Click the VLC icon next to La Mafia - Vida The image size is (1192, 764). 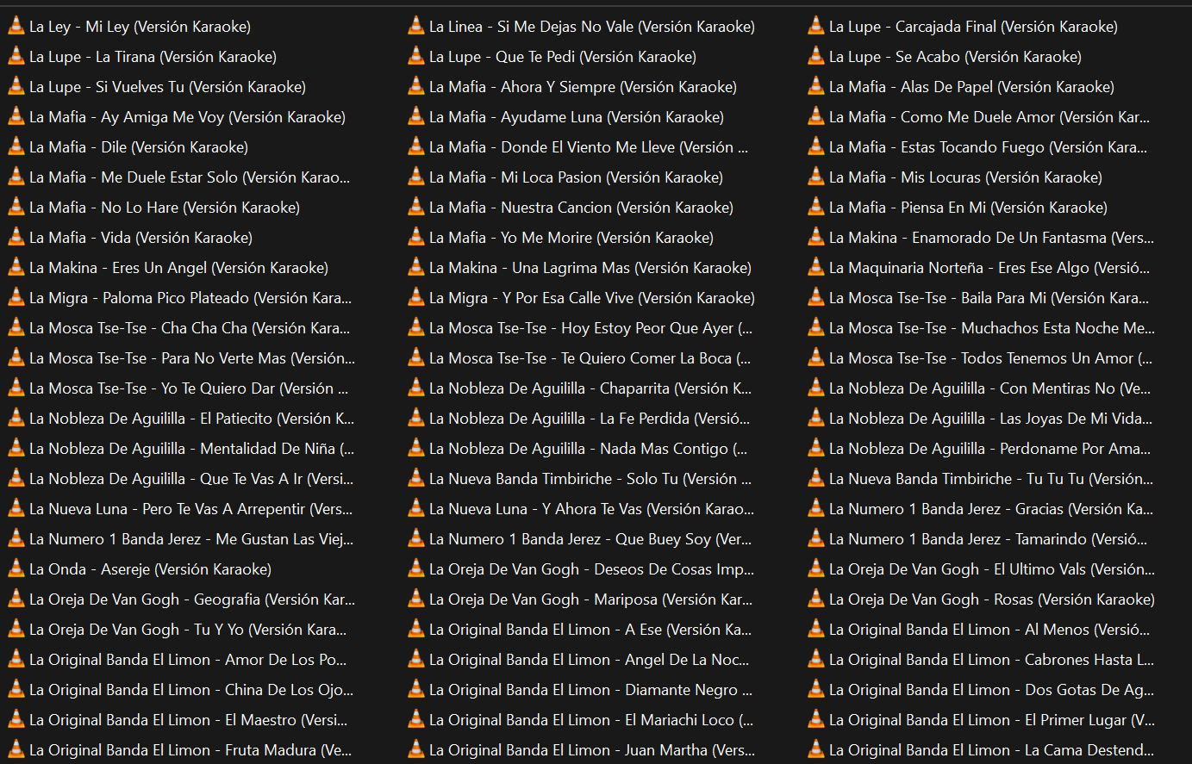[16, 238]
